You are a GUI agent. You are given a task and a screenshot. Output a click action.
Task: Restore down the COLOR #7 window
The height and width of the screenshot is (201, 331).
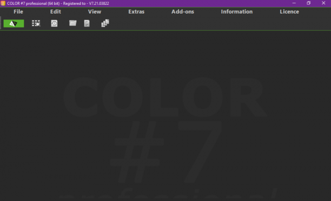coord(309,3)
